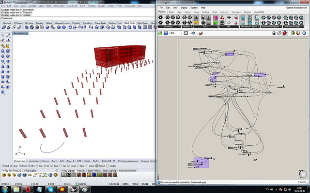Click the Opera browser taskbar icon

coord(29,189)
